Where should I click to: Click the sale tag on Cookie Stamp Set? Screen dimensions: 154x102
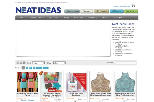click(41, 73)
